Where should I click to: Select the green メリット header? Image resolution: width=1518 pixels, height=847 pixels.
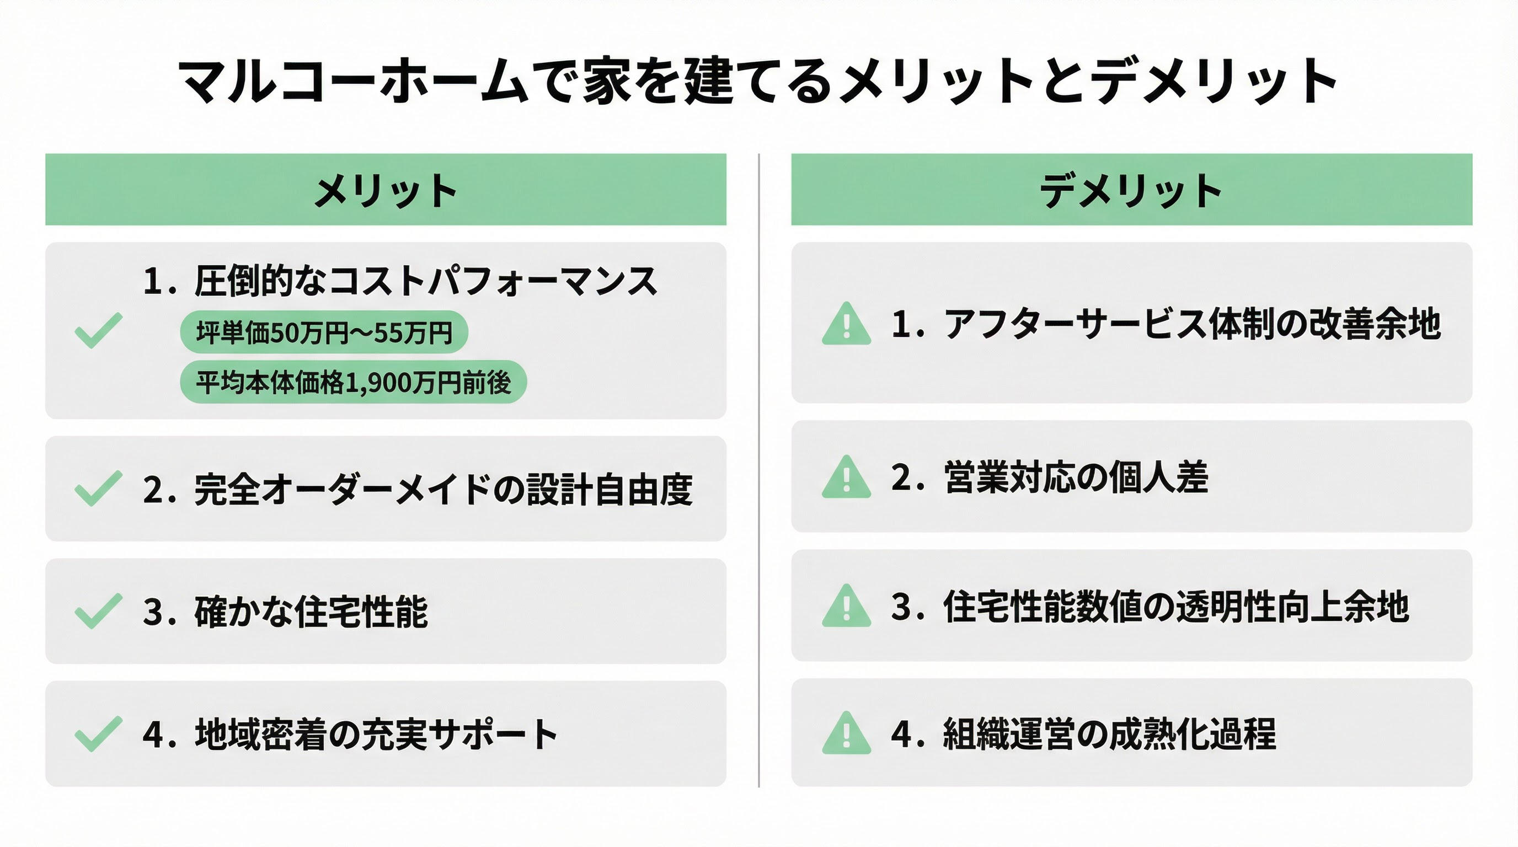(386, 190)
